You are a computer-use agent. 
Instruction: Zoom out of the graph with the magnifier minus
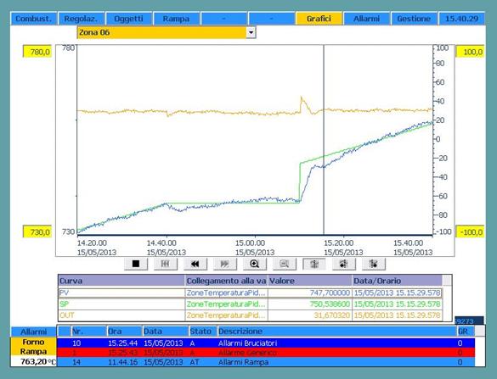[285, 264]
